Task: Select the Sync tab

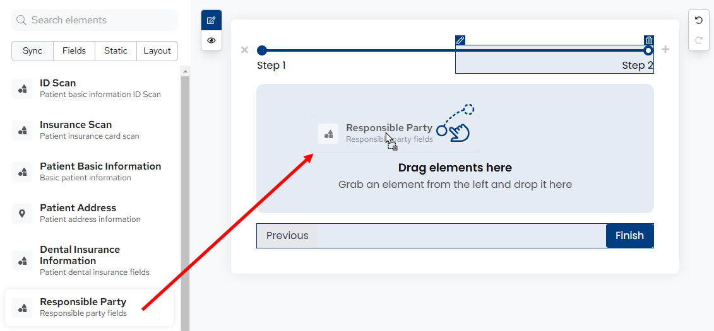Action: 32,51
